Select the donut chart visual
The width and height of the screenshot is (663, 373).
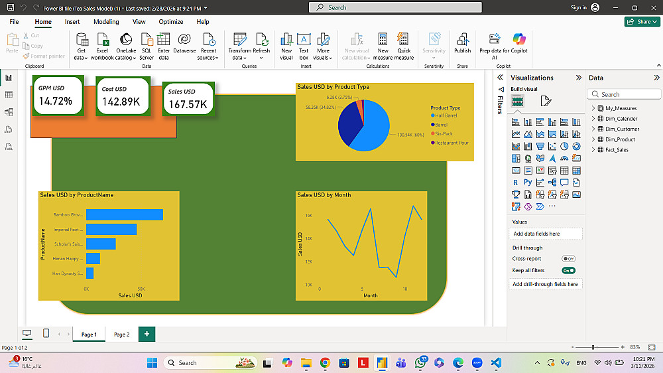coord(576,147)
